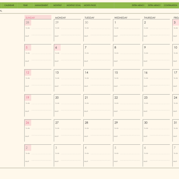
Task: Select date 31 in the calendar
Action: (x=175, y=123)
